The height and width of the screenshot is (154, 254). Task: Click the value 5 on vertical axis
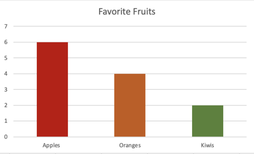pos(6,58)
